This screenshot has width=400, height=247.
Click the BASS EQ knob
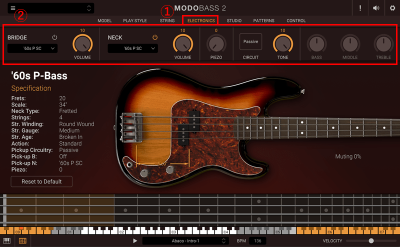pos(316,44)
